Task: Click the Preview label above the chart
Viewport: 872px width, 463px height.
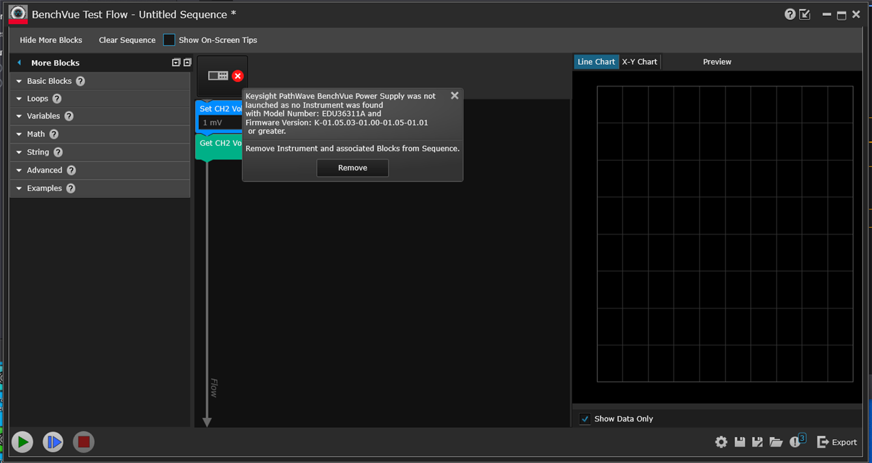Action: click(717, 61)
